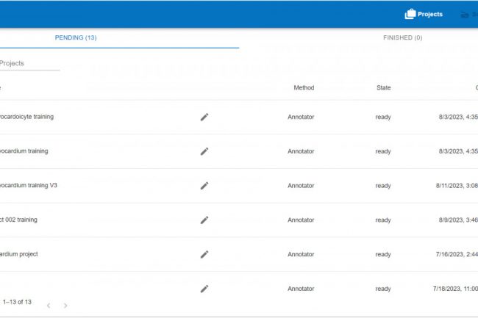478x318 pixels.
Task: Edit the myocardium training V3 entry
Action: 204,186
